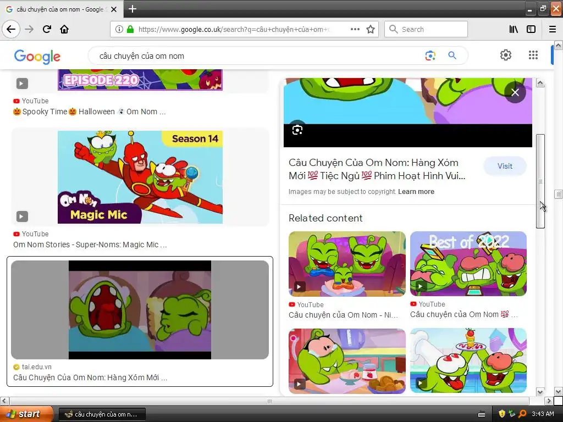Reload the current page
The width and height of the screenshot is (563, 422).
pyautogui.click(x=47, y=29)
